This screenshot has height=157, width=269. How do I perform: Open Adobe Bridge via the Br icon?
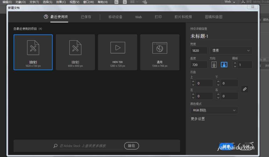[116, 2]
